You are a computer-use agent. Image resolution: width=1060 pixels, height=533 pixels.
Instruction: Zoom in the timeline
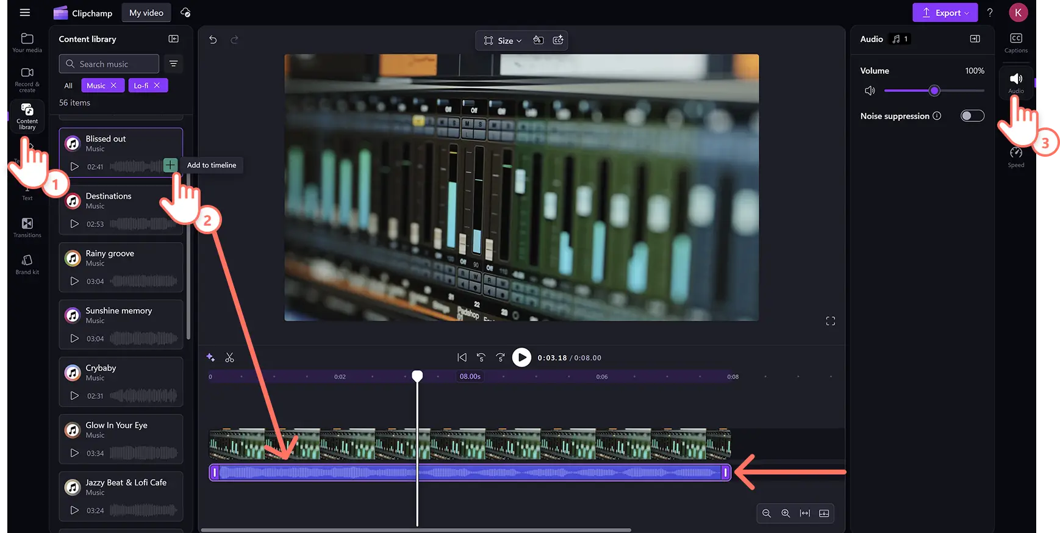pos(786,513)
